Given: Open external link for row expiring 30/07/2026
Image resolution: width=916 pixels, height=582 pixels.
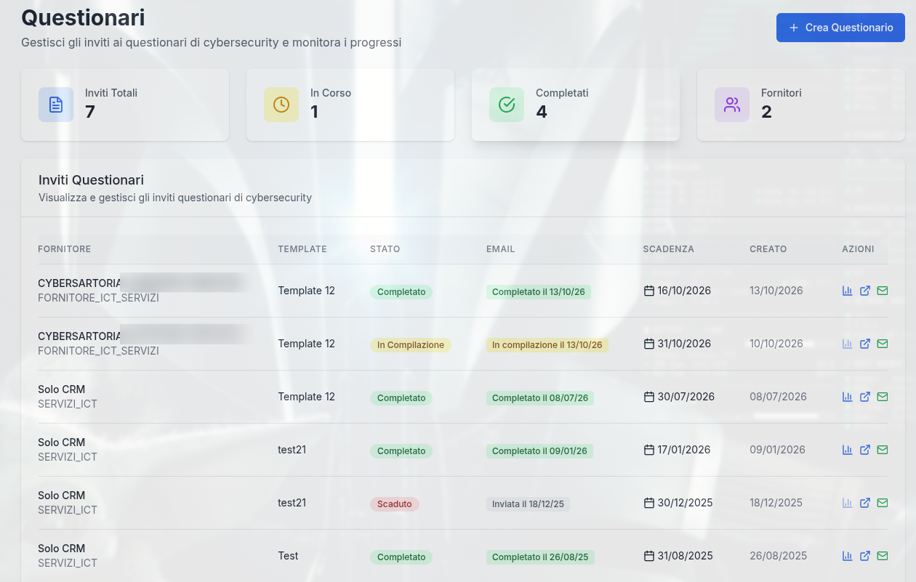Looking at the screenshot, I should (865, 397).
